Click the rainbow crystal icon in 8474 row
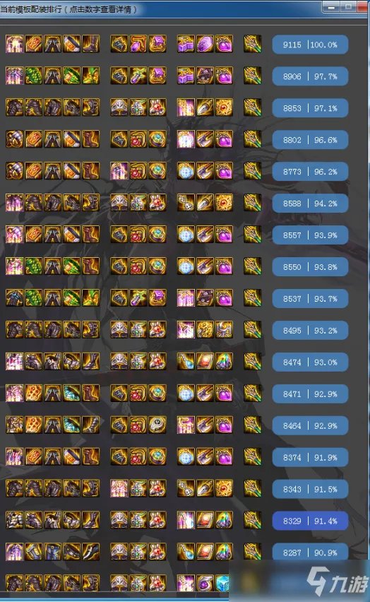This screenshot has width=370, height=602. pos(224,362)
